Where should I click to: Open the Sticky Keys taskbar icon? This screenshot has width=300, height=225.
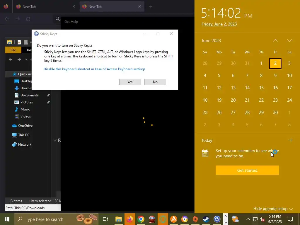click(217, 219)
